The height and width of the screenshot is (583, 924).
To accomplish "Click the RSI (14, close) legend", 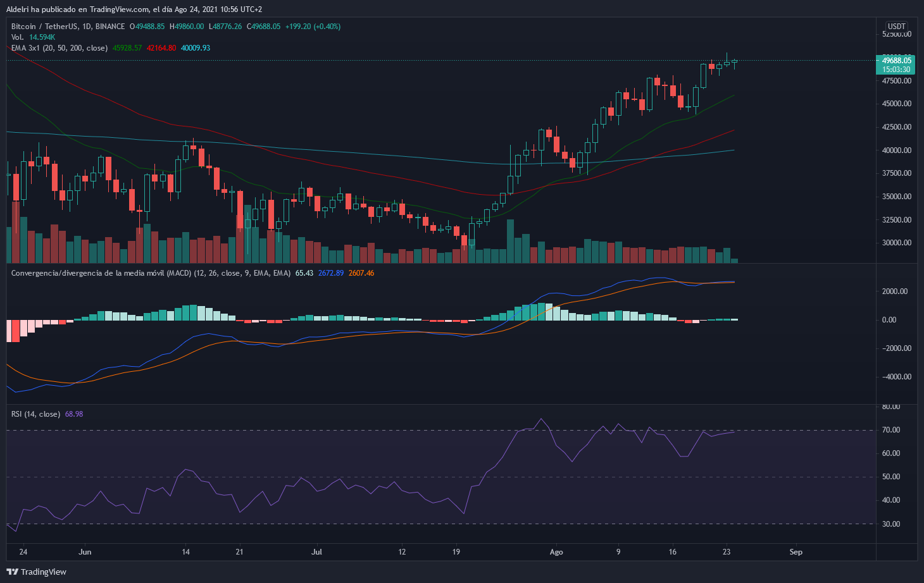I will (x=35, y=414).
